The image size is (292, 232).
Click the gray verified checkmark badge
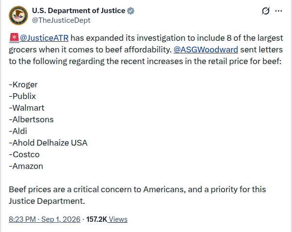tap(131, 11)
